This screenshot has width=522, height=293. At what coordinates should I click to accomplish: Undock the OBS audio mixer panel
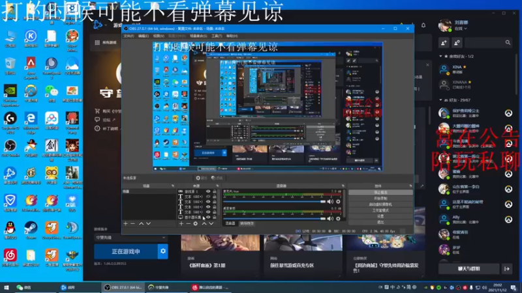pos(343,186)
